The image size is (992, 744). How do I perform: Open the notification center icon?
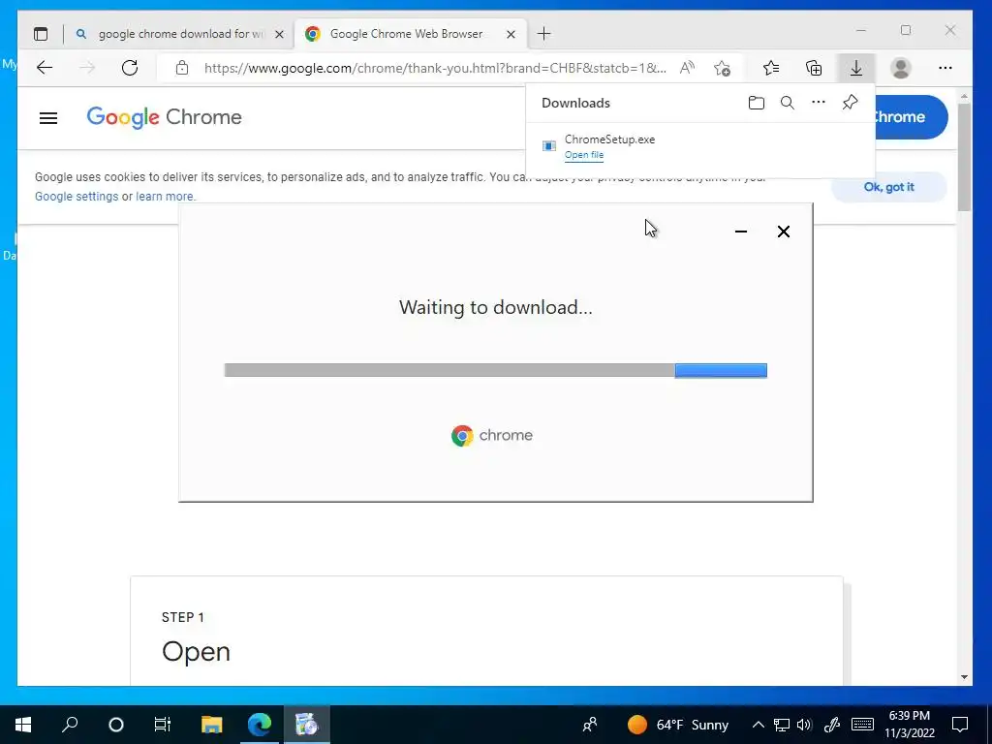click(x=960, y=725)
